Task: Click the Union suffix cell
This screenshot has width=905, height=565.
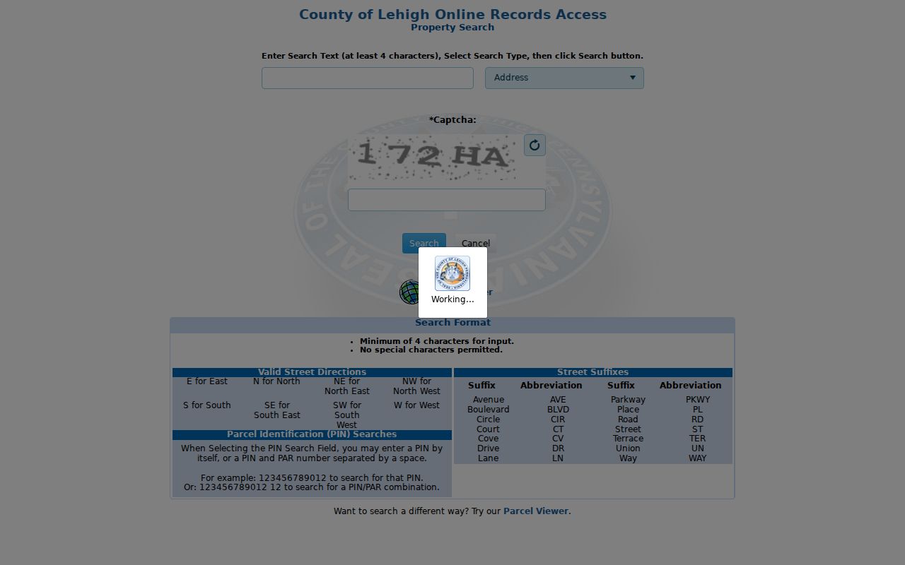Action: (x=628, y=448)
